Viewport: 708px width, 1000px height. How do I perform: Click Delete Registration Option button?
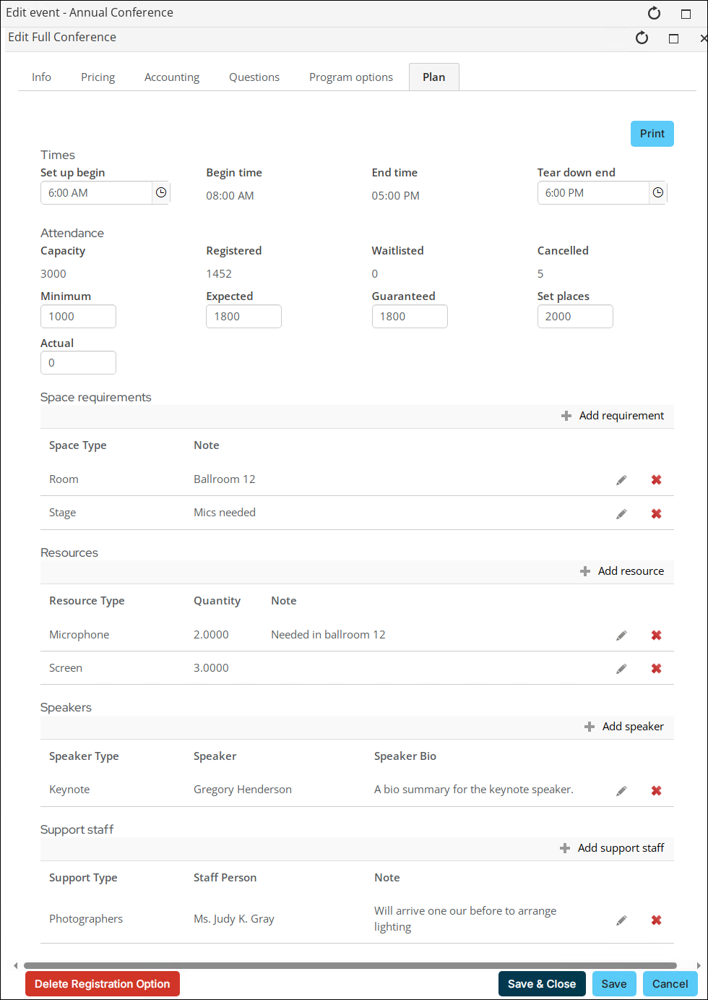103,984
